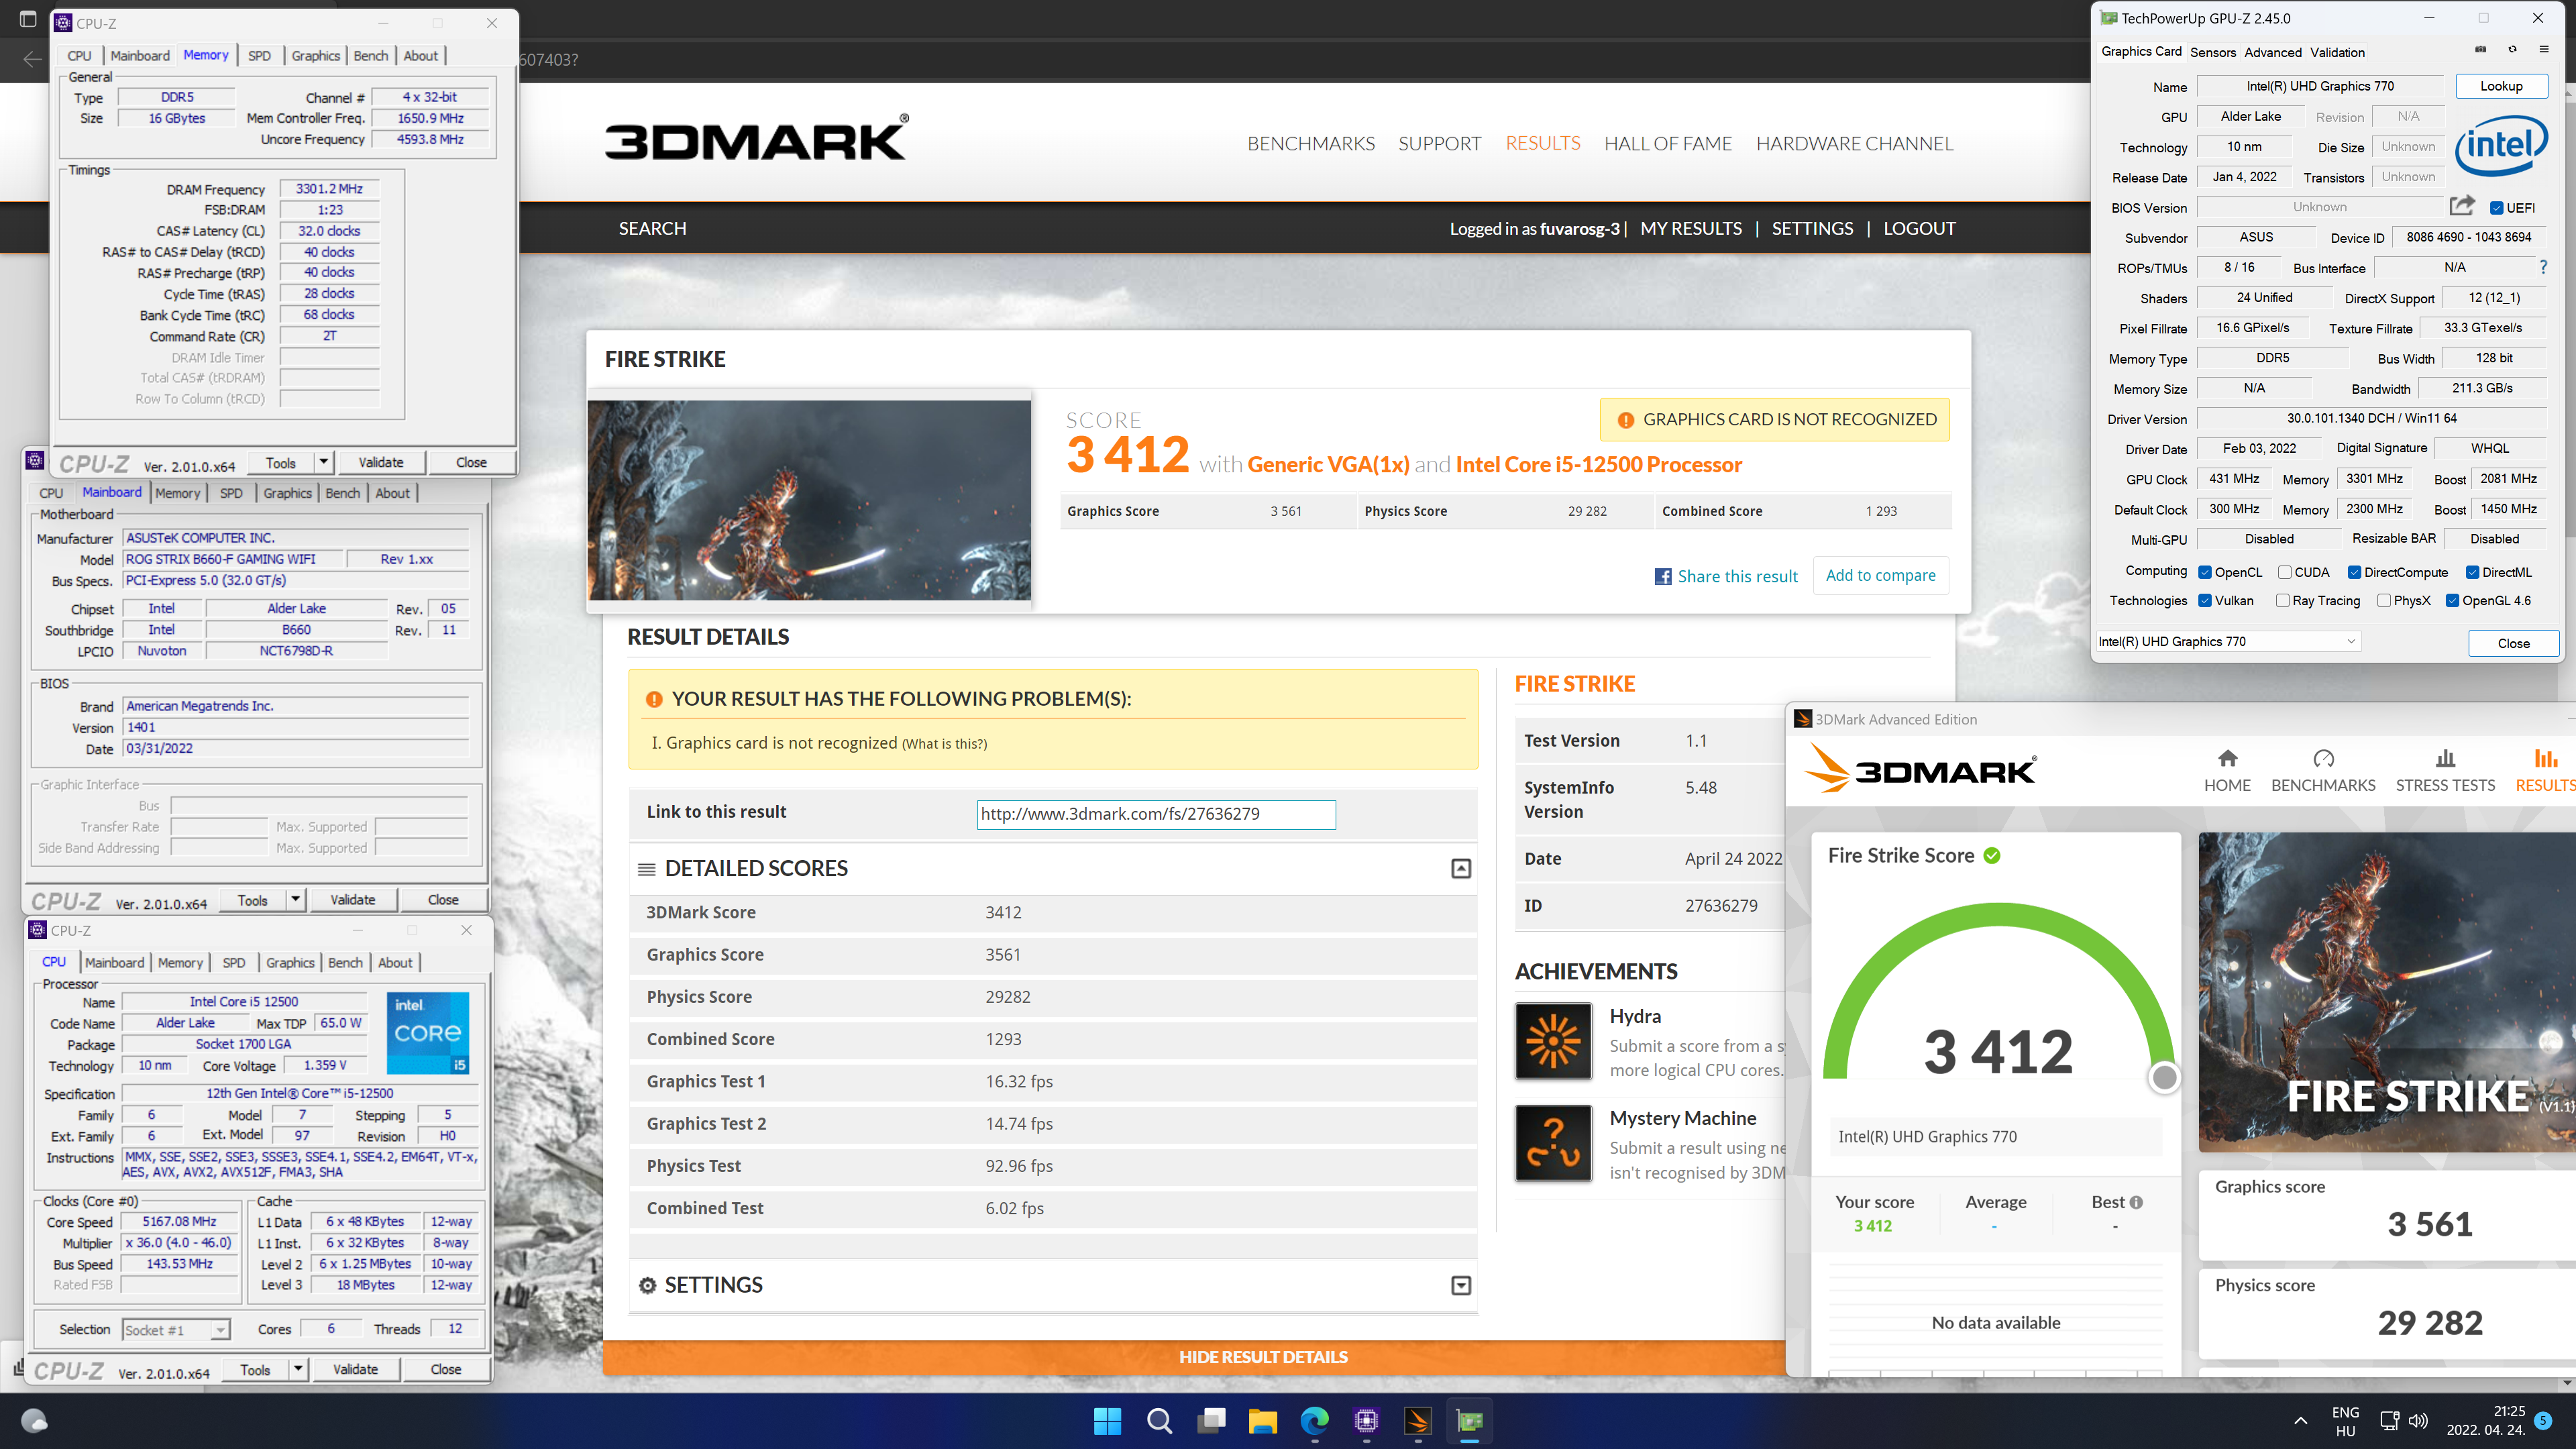Toggle the OpenCL checkbox
Screen dimensions: 2576x1449
point(2205,572)
